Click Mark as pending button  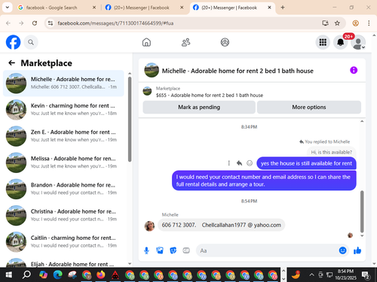(x=199, y=108)
